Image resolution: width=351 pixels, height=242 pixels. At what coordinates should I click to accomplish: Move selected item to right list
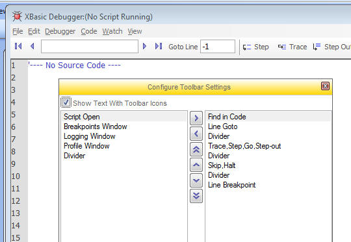coord(196,118)
